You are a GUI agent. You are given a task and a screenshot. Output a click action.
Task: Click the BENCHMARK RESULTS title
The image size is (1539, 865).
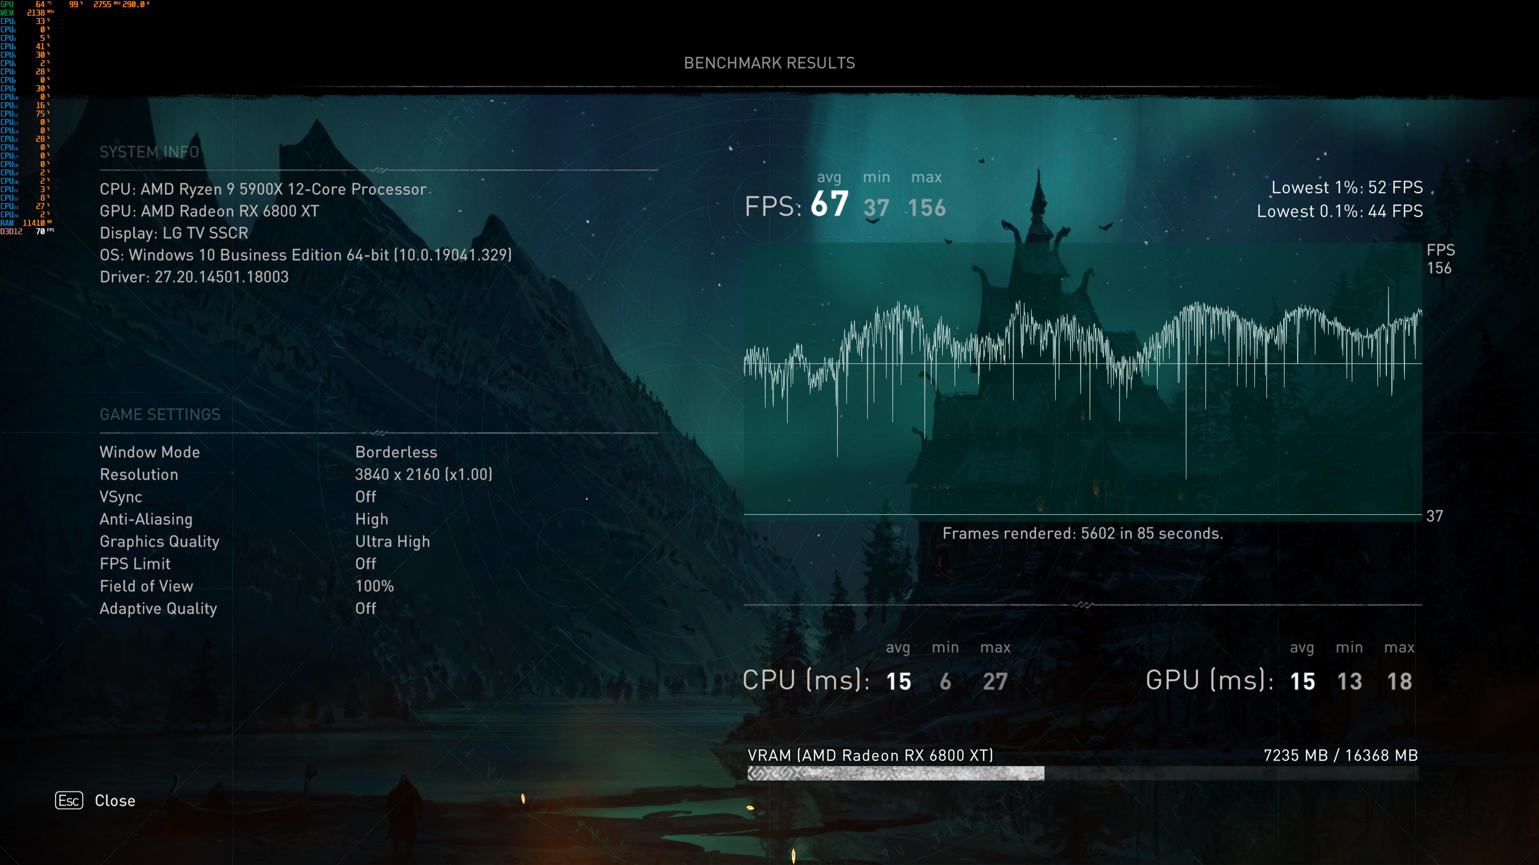[769, 63]
